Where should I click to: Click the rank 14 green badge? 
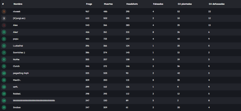[x=4, y=101]
